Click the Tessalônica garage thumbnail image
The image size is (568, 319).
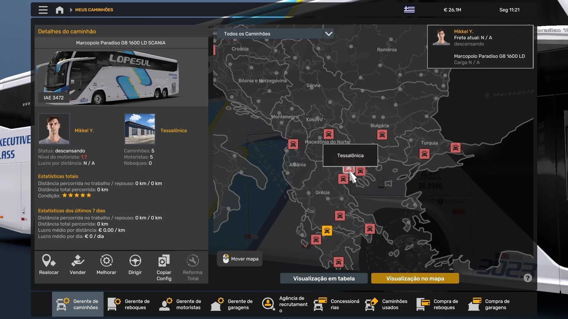coord(140,129)
